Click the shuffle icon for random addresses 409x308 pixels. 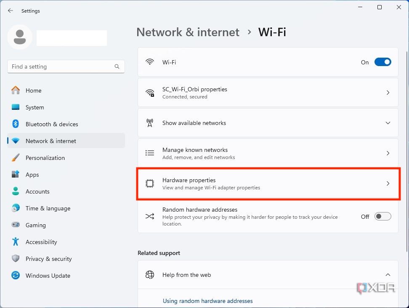(x=150, y=216)
